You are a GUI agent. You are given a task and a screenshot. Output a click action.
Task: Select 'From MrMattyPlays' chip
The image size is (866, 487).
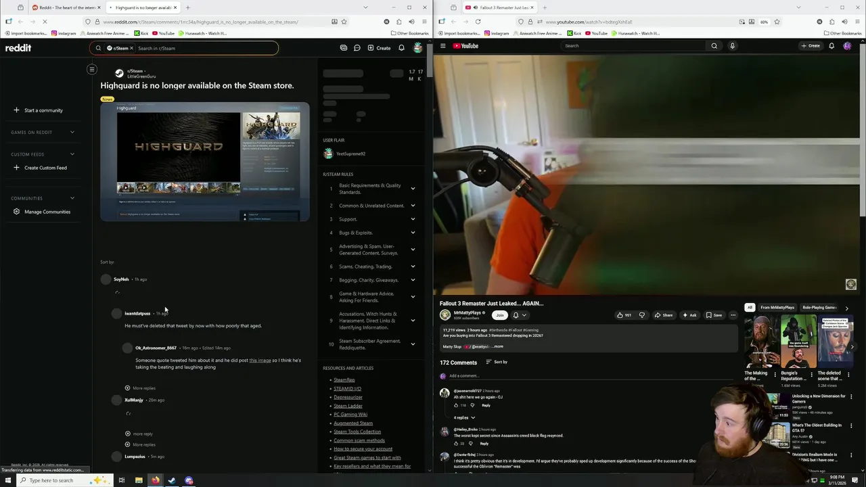pyautogui.click(x=777, y=307)
